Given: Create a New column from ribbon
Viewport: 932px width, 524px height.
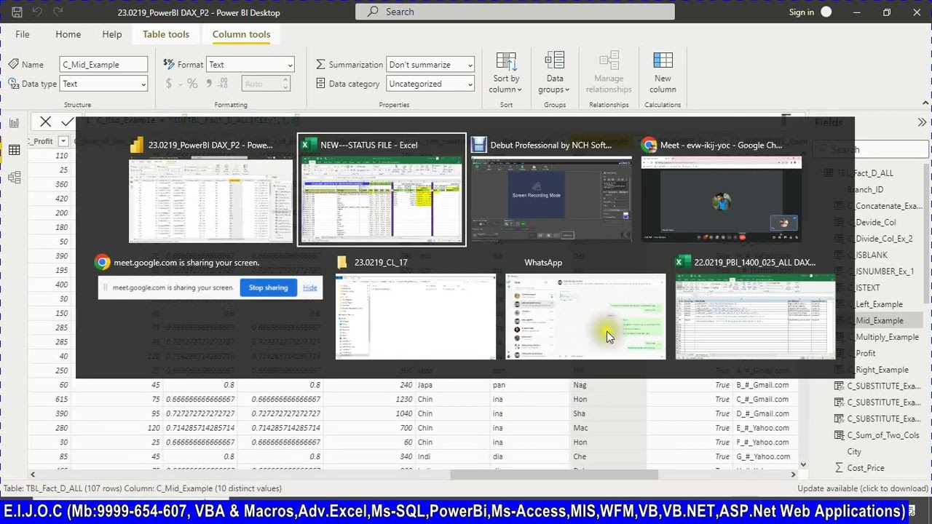Looking at the screenshot, I should [663, 73].
